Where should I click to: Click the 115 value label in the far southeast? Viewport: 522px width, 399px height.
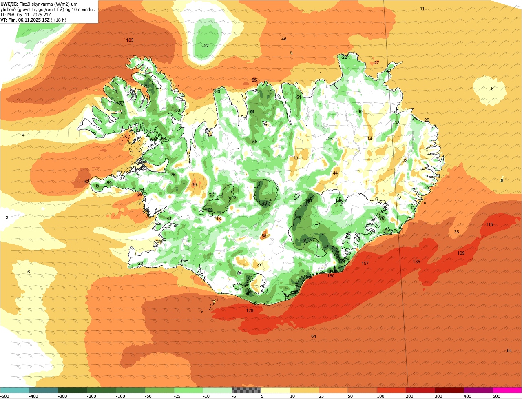[489, 225]
